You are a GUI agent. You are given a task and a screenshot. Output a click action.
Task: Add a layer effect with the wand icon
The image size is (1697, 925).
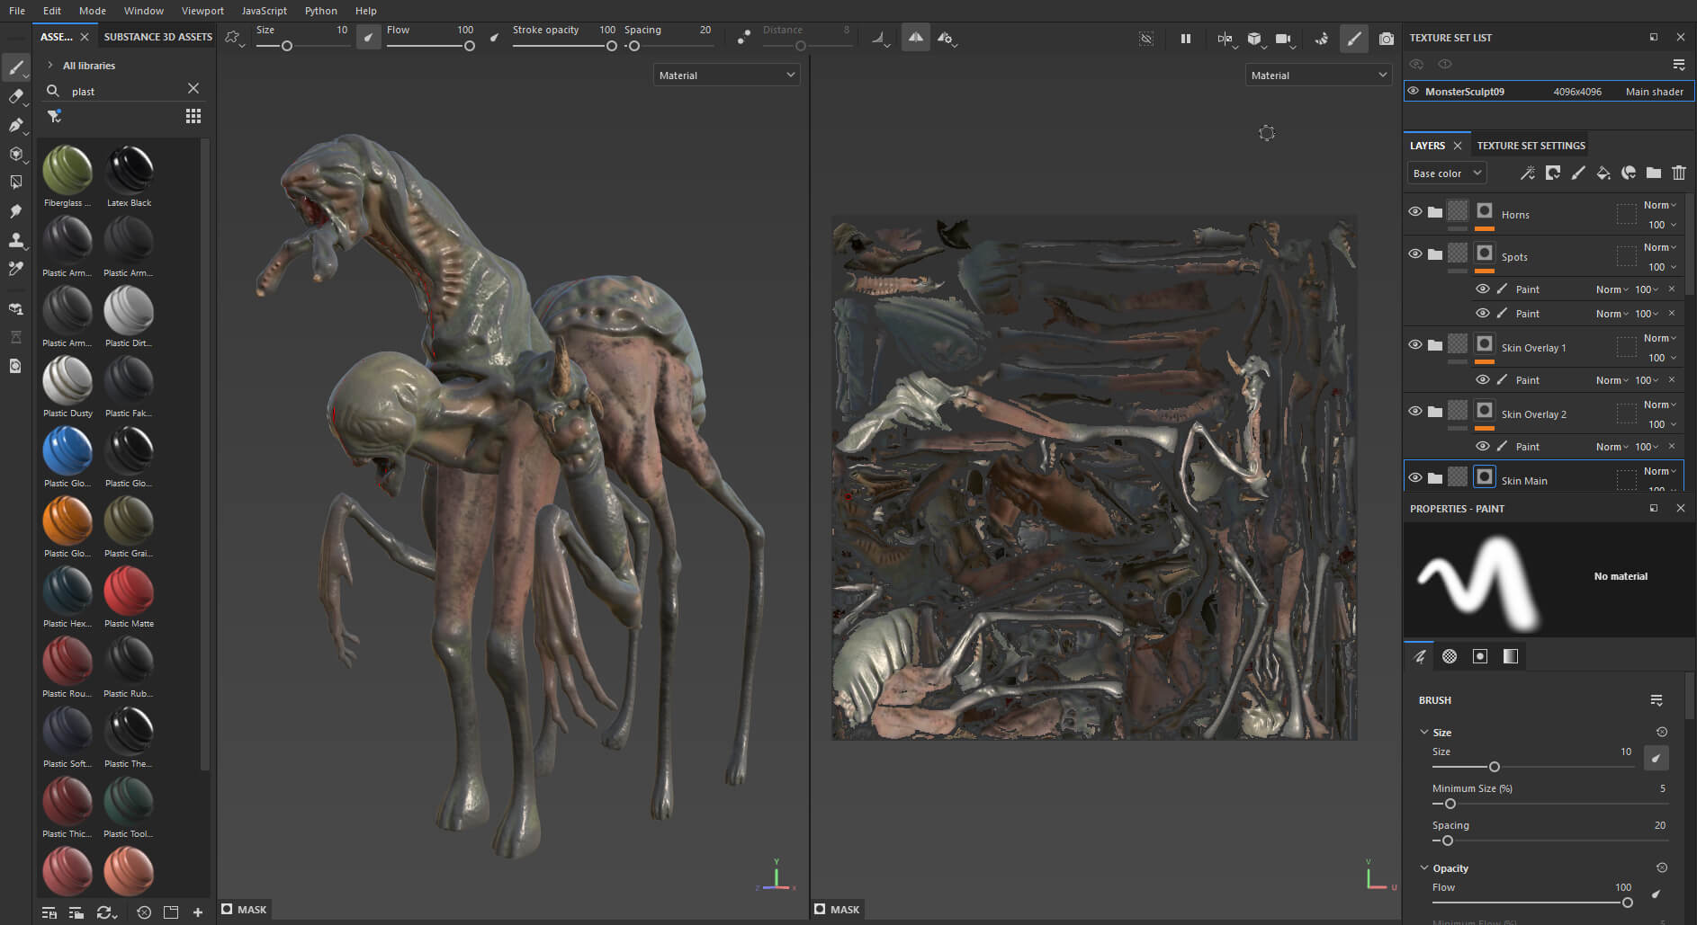(1527, 173)
